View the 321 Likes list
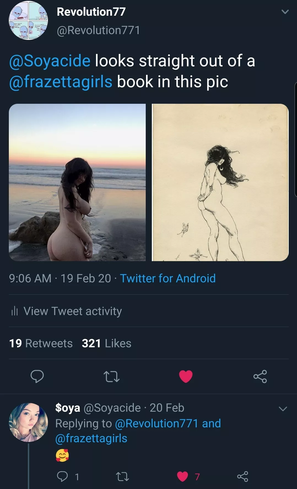 pyautogui.click(x=107, y=343)
